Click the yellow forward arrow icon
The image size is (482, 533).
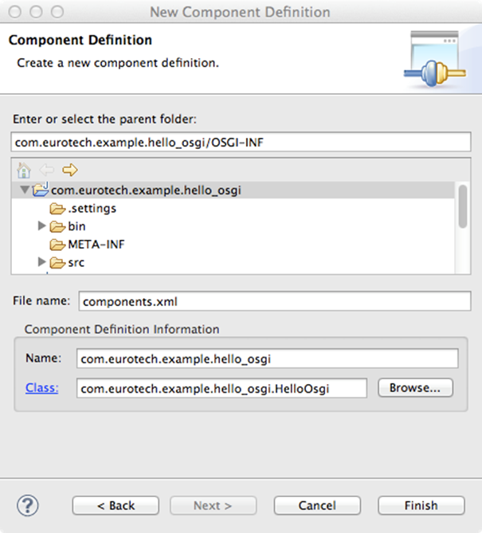(x=69, y=170)
